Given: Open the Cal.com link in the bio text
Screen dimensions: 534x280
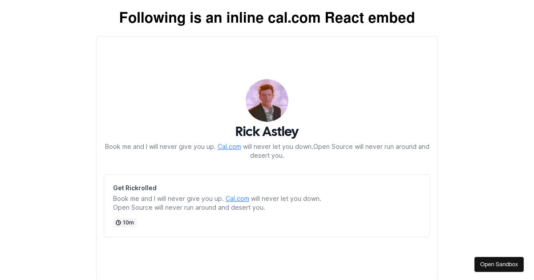Looking at the screenshot, I should click(229, 146).
